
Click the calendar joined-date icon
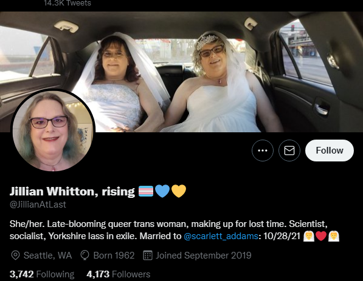148,256
